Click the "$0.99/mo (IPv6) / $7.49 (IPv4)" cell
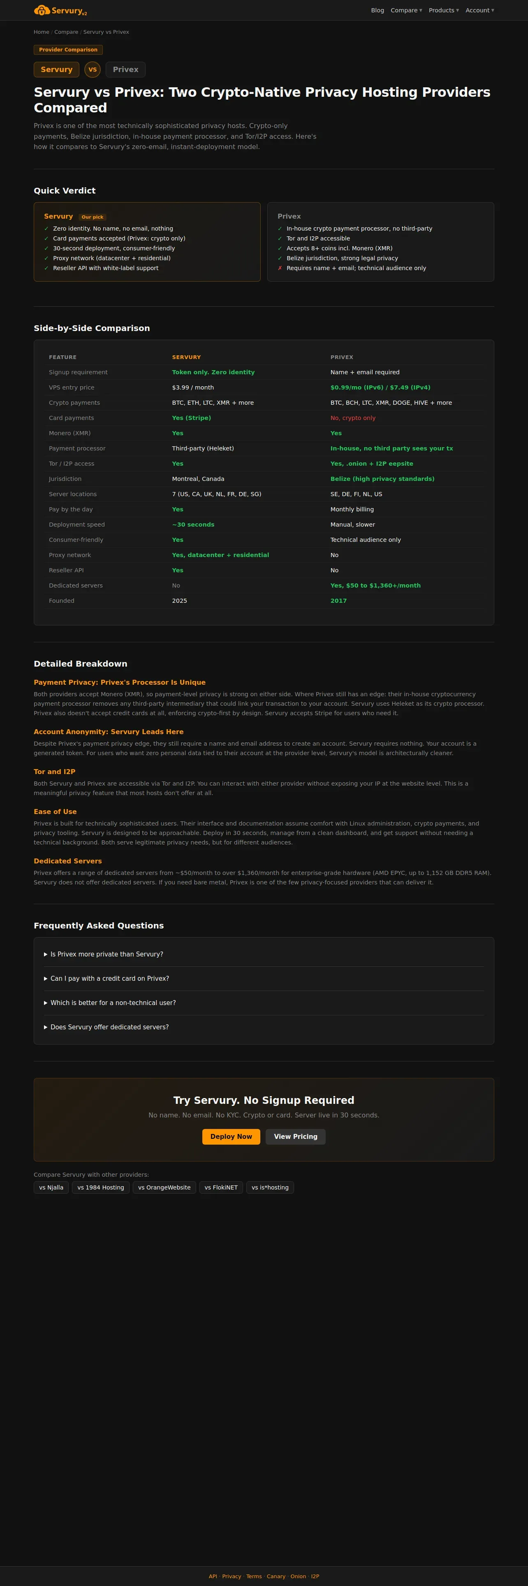 pos(380,388)
